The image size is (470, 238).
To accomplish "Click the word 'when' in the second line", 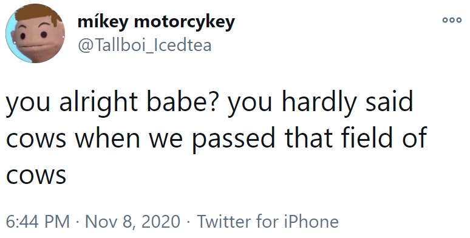I will 107,138.
